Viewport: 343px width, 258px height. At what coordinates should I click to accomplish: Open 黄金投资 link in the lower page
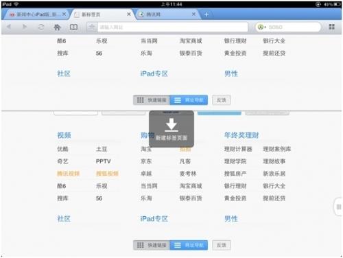[235, 198]
